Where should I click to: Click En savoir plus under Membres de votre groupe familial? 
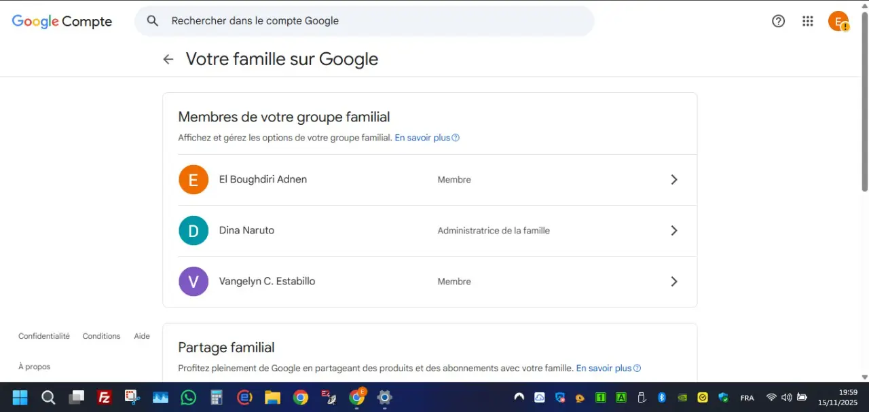pos(422,138)
